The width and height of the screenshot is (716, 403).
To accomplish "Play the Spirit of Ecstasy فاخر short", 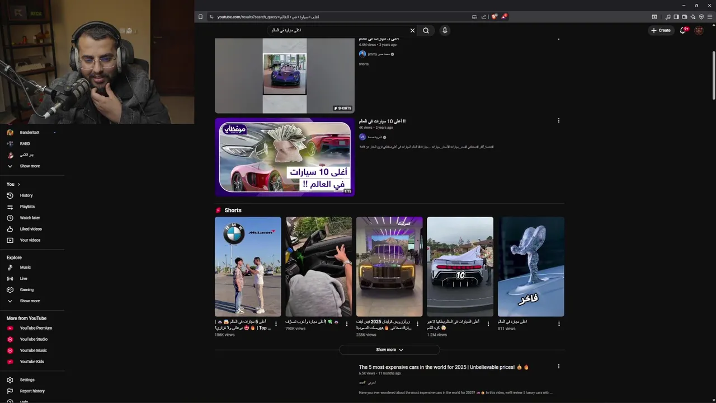I will [531, 267].
